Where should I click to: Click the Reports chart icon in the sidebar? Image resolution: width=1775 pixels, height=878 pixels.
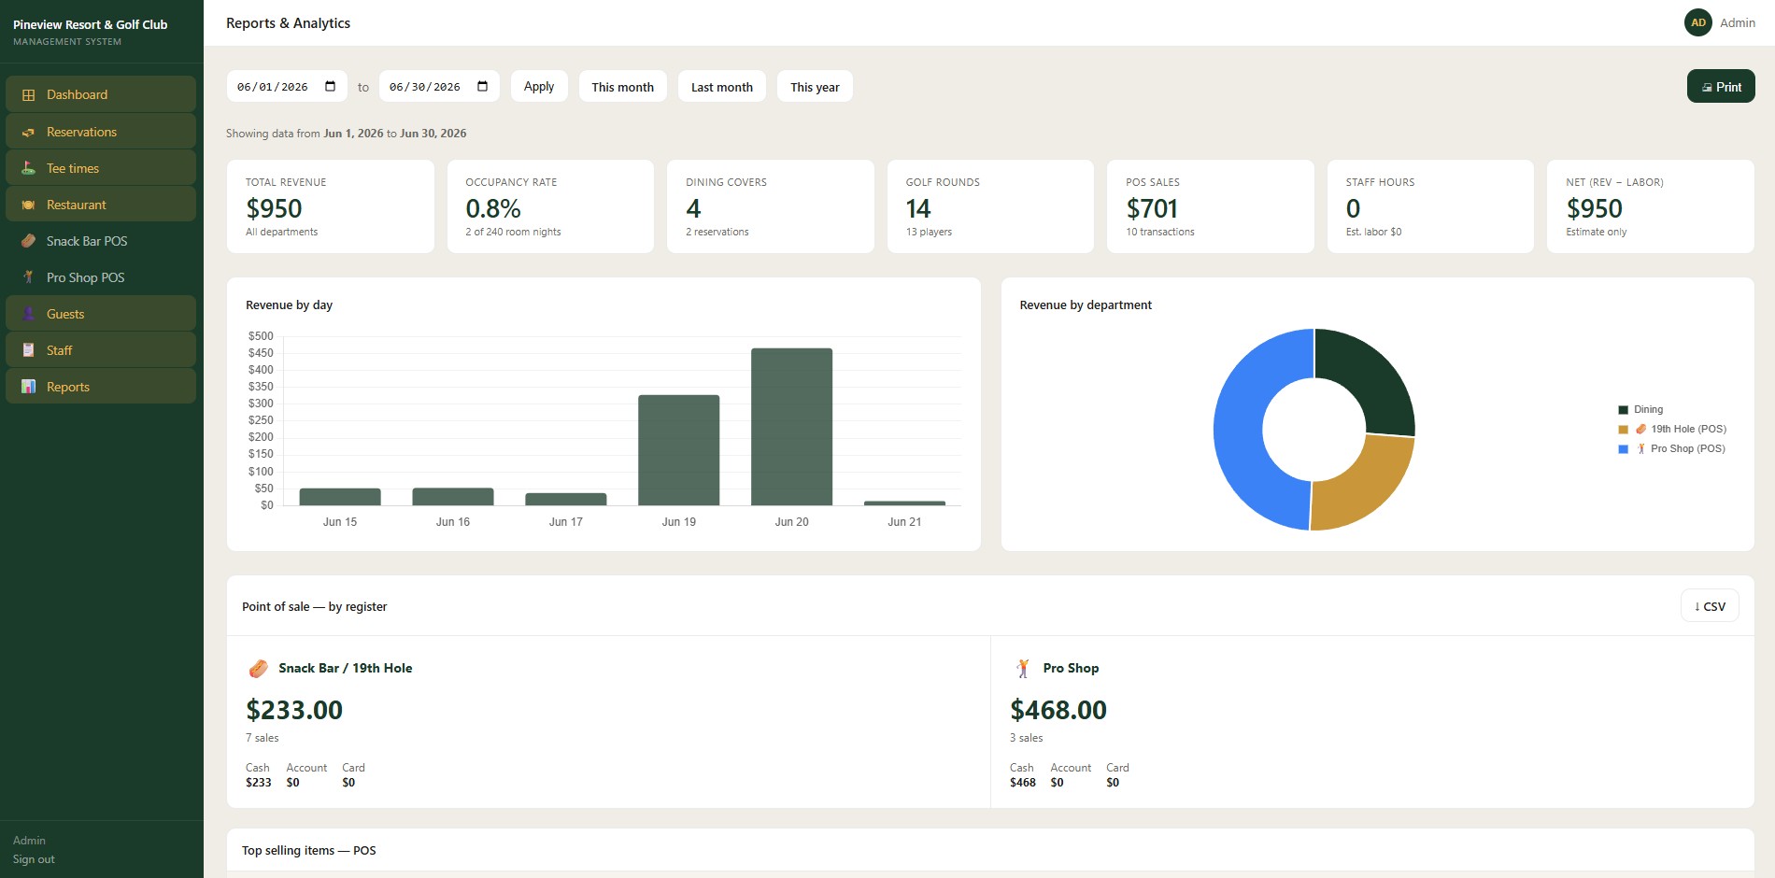point(28,387)
